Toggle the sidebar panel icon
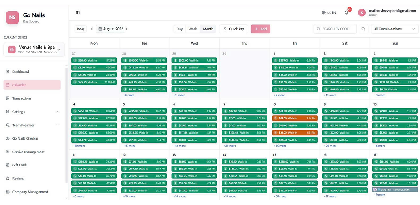 [78, 12]
